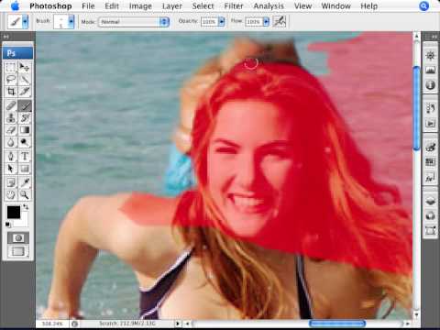Open the Apple menu

pyautogui.click(x=15, y=5)
